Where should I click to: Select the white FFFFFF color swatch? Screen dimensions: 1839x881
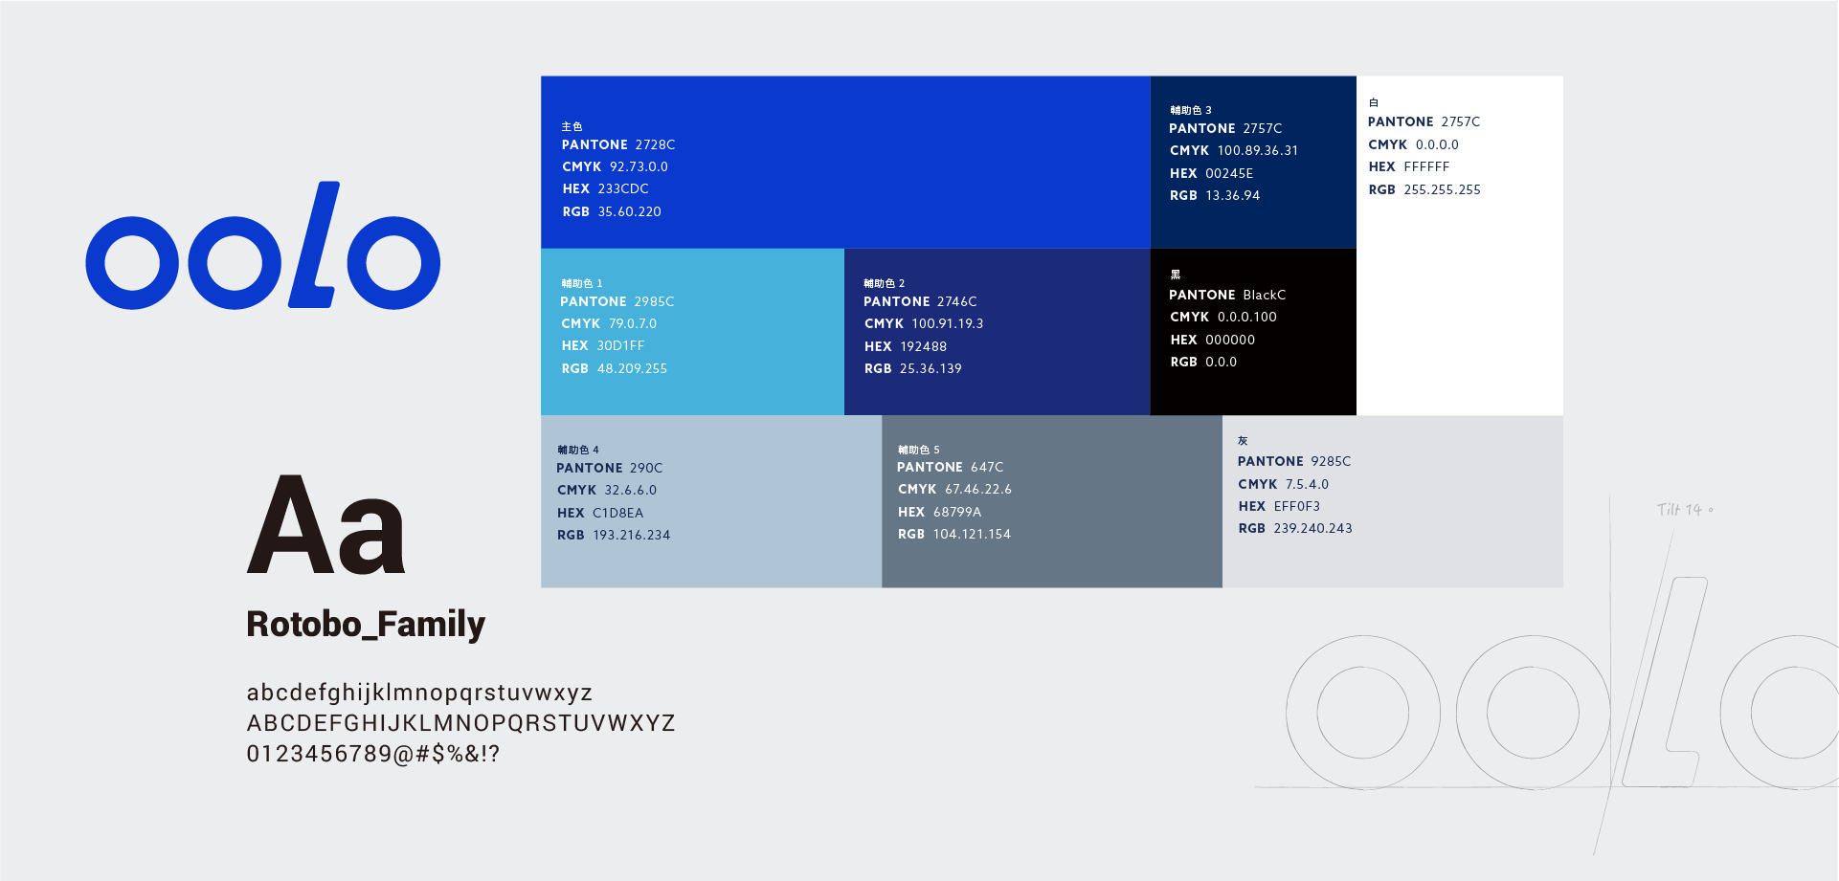(1459, 287)
